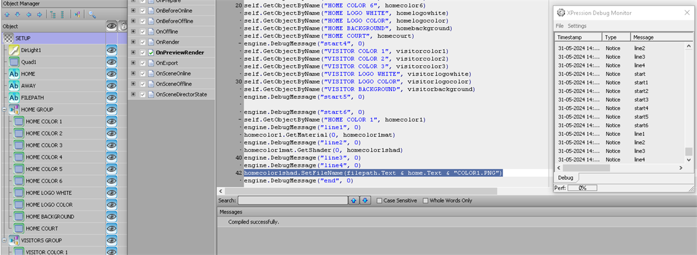Click the DirLight1 light icon
697x255 pixels.
[x=15, y=50]
